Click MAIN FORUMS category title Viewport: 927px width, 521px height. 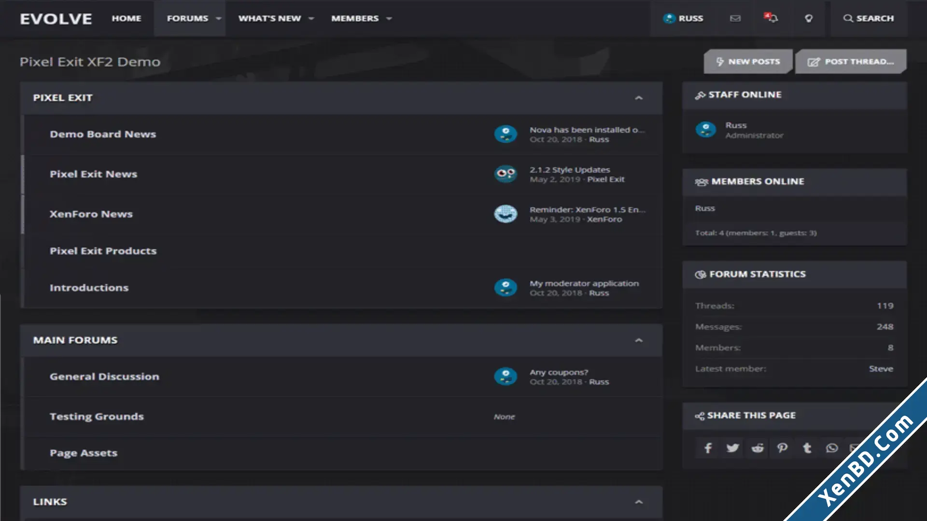[x=75, y=341]
